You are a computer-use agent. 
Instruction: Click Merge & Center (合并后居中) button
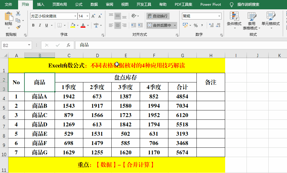[x=159, y=25]
